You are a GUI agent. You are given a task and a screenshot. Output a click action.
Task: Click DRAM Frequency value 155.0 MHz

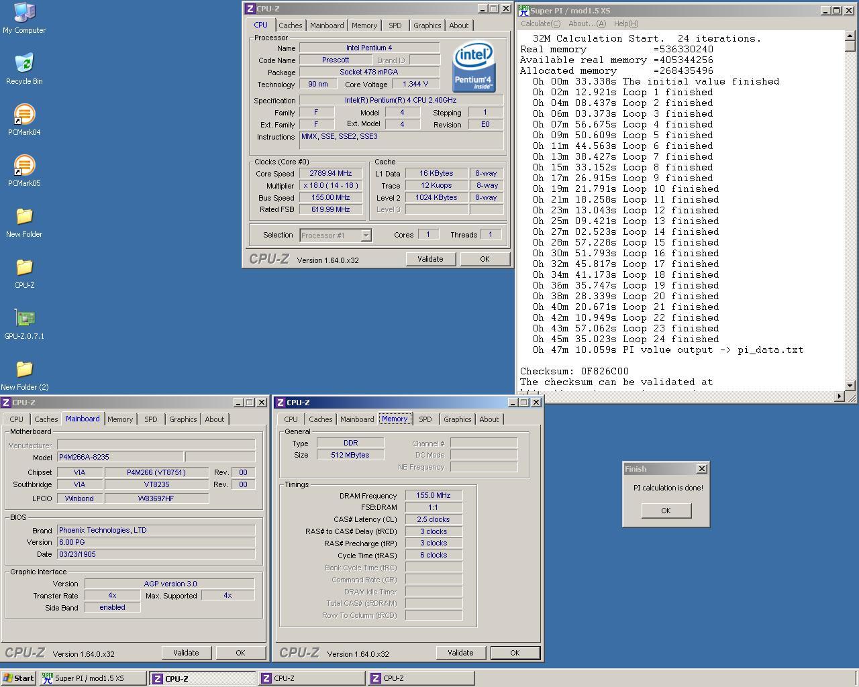434,495
